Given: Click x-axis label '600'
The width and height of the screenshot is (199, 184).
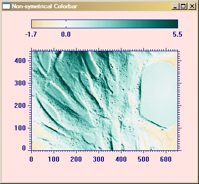Looking at the screenshot, I should (166, 159).
